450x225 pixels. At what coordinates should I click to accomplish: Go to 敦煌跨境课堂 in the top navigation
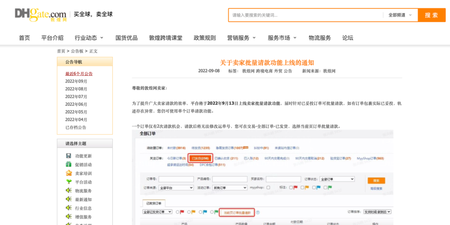click(165, 38)
